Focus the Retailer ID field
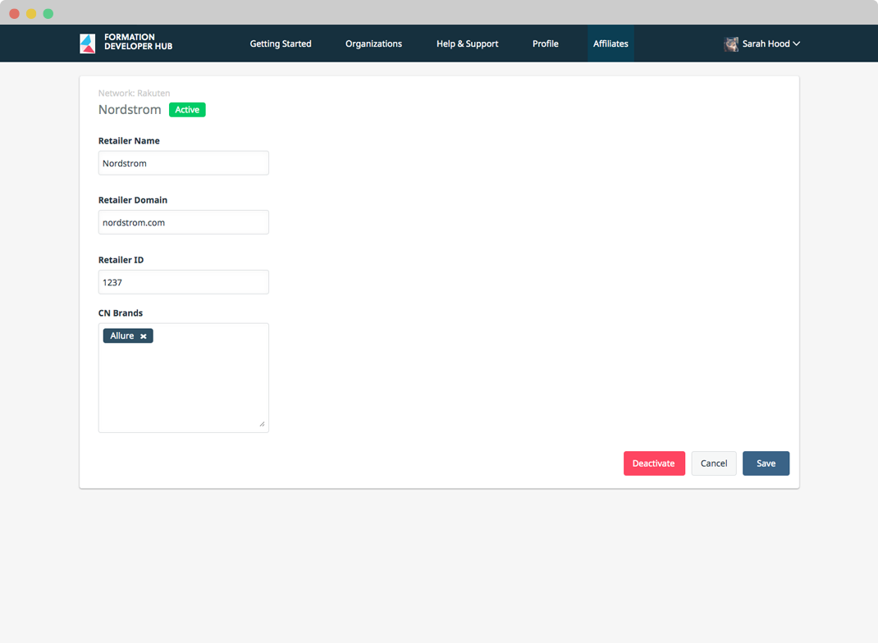Screen dimensions: 878x643 pos(184,282)
